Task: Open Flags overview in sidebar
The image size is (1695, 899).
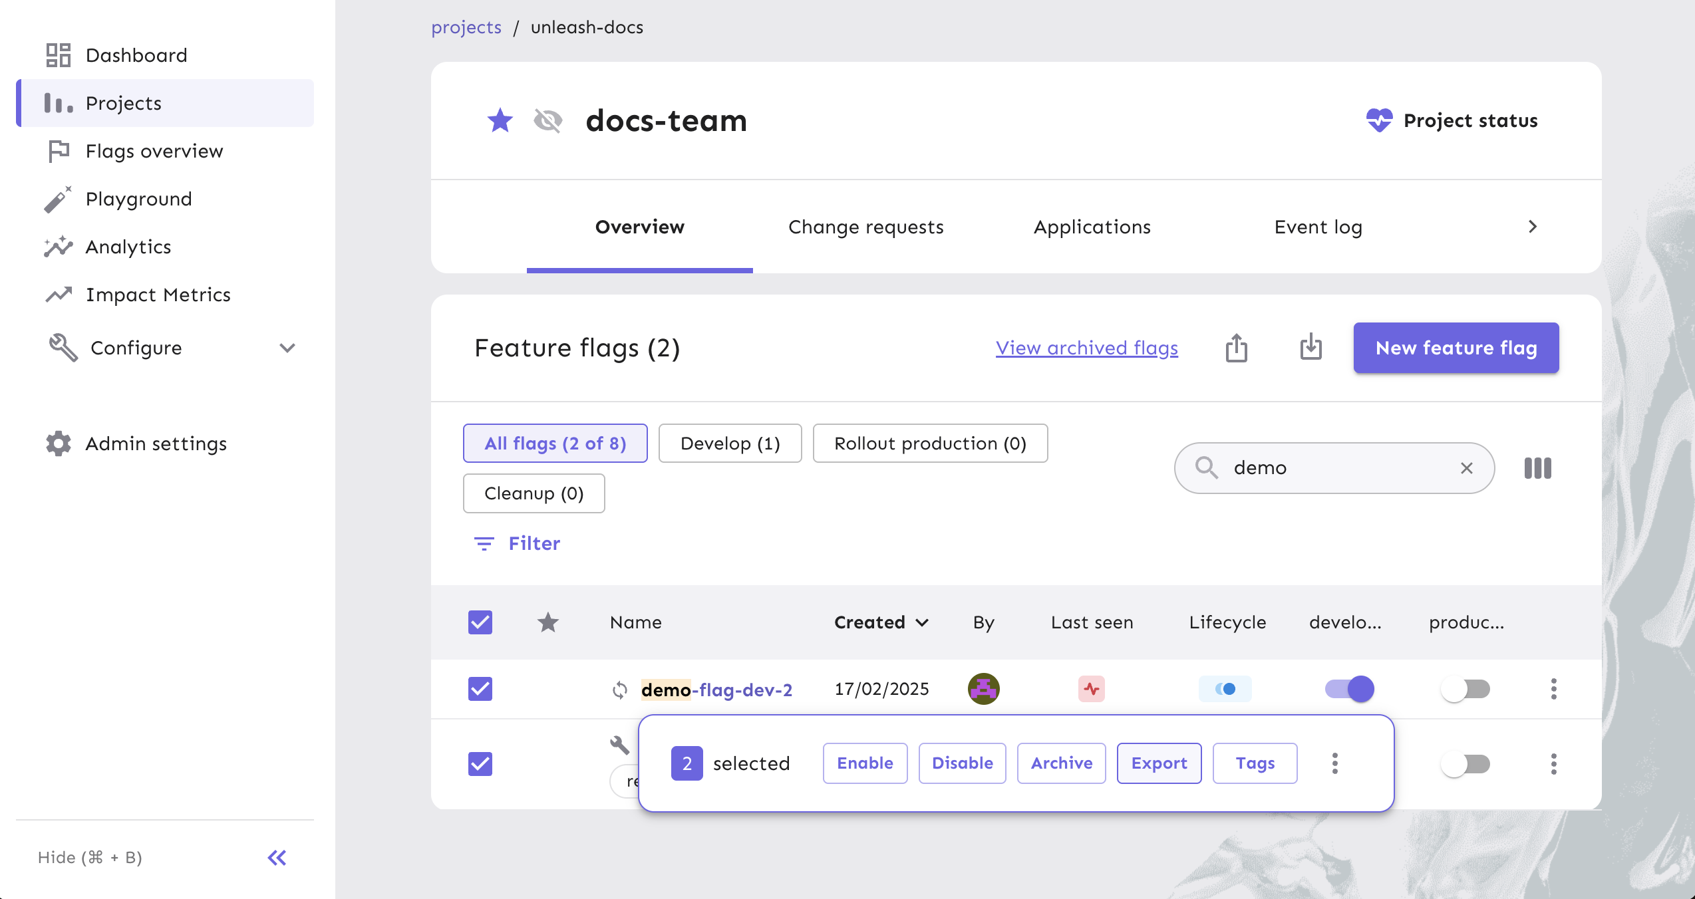Action: click(x=154, y=151)
